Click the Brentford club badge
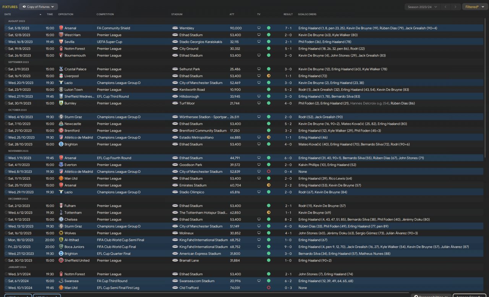489x297 pixels. point(61,131)
